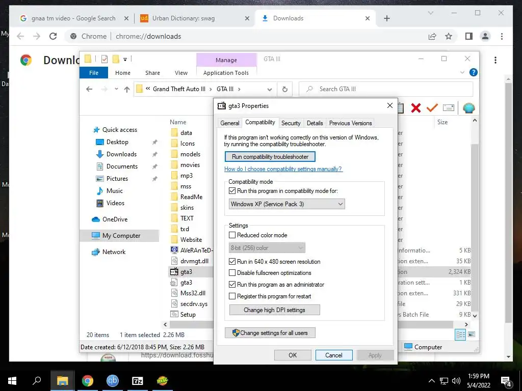Open the notification center icon
Viewport: 522px width, 391px height.
506,381
